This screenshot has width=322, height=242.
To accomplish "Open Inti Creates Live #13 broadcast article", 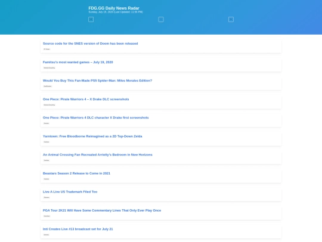I will point(78,229).
